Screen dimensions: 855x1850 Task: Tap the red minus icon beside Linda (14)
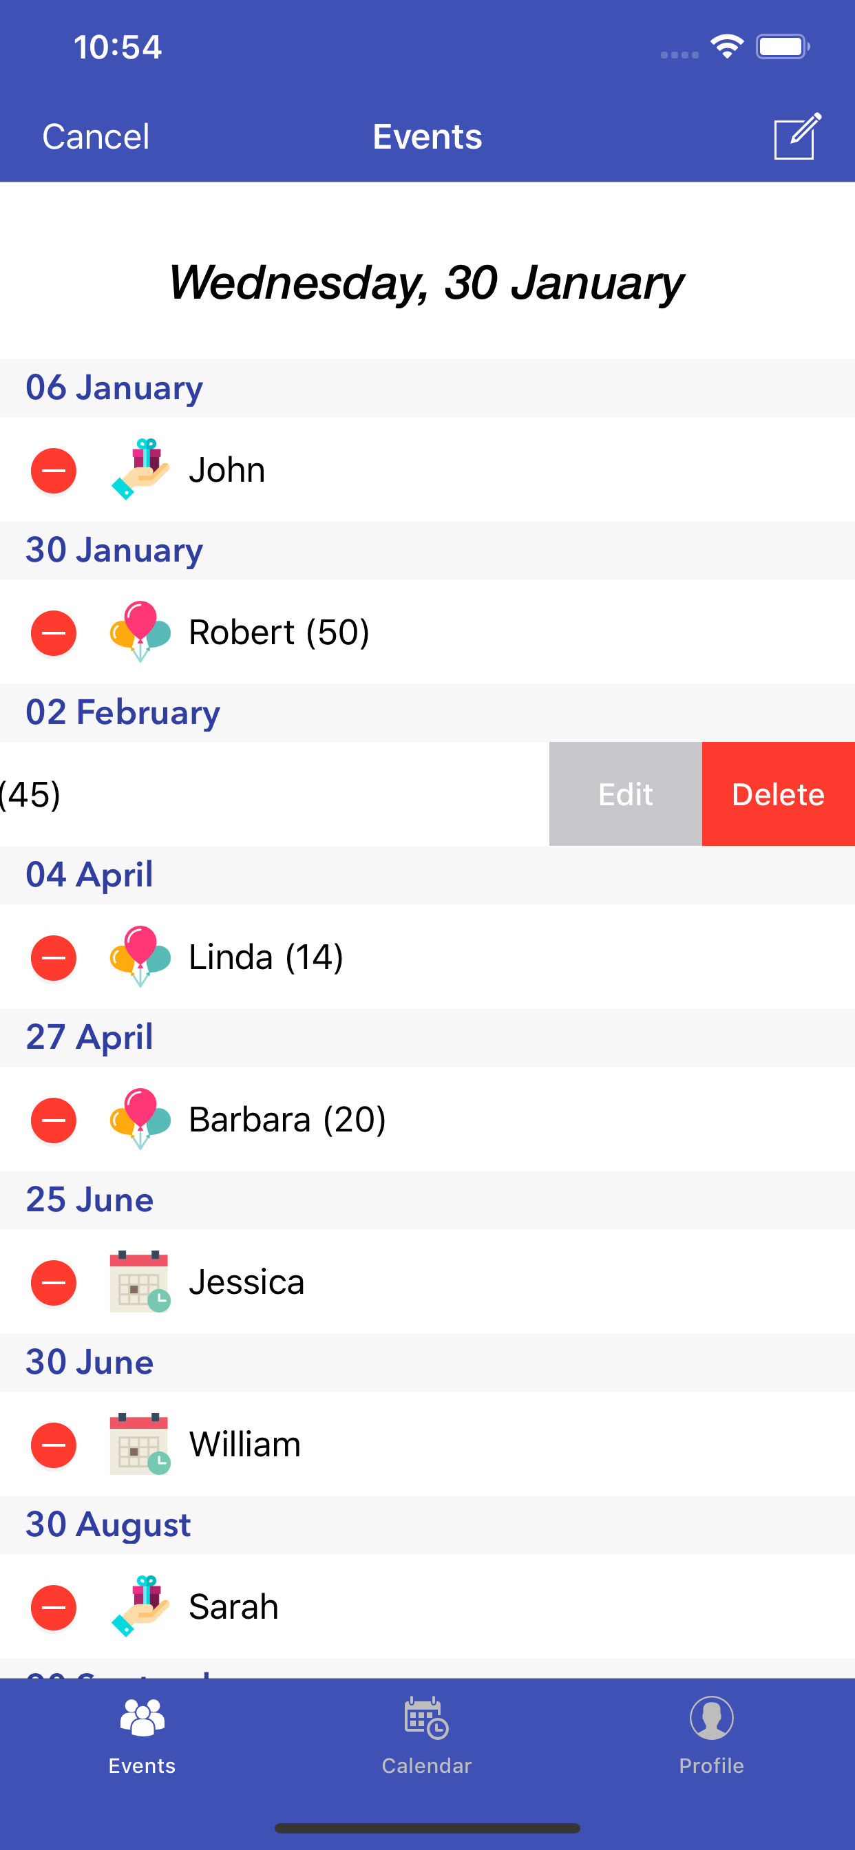coord(53,957)
